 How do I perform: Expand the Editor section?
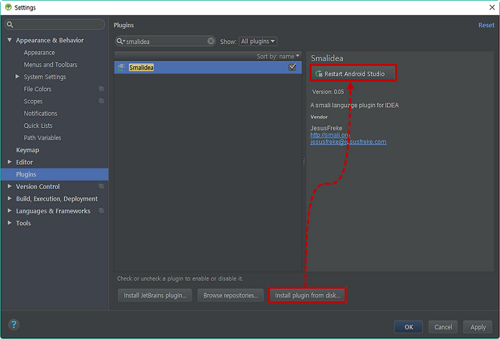point(10,162)
